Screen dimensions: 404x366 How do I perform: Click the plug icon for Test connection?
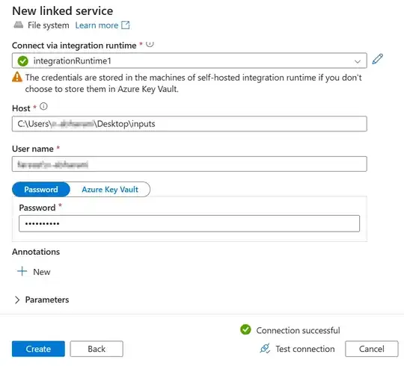click(265, 349)
